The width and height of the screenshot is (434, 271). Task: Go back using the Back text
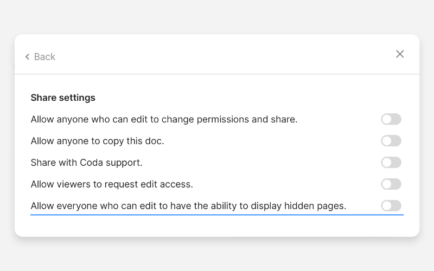(x=44, y=57)
